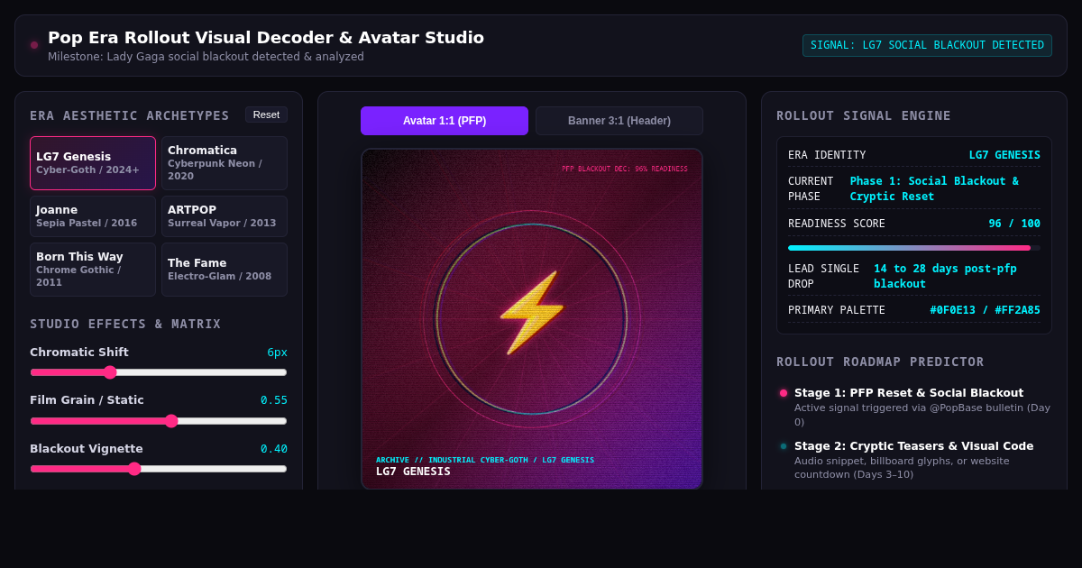Adjust the Blackout Vignette slider

(159, 469)
